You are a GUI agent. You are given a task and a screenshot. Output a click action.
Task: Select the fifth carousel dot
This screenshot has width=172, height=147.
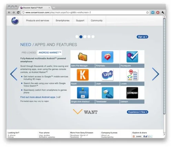click(93, 37)
